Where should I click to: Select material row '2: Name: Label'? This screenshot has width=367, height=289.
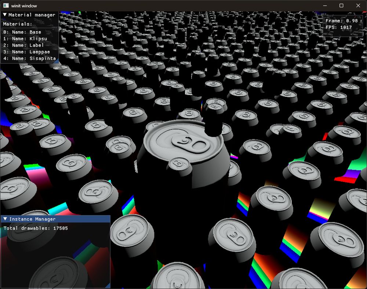[x=23, y=45]
